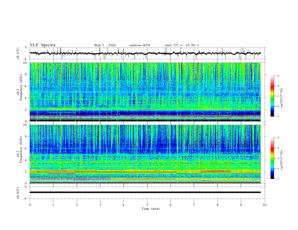Click time axis tick label '7'
The height and width of the screenshot is (230, 298).
(194, 205)
